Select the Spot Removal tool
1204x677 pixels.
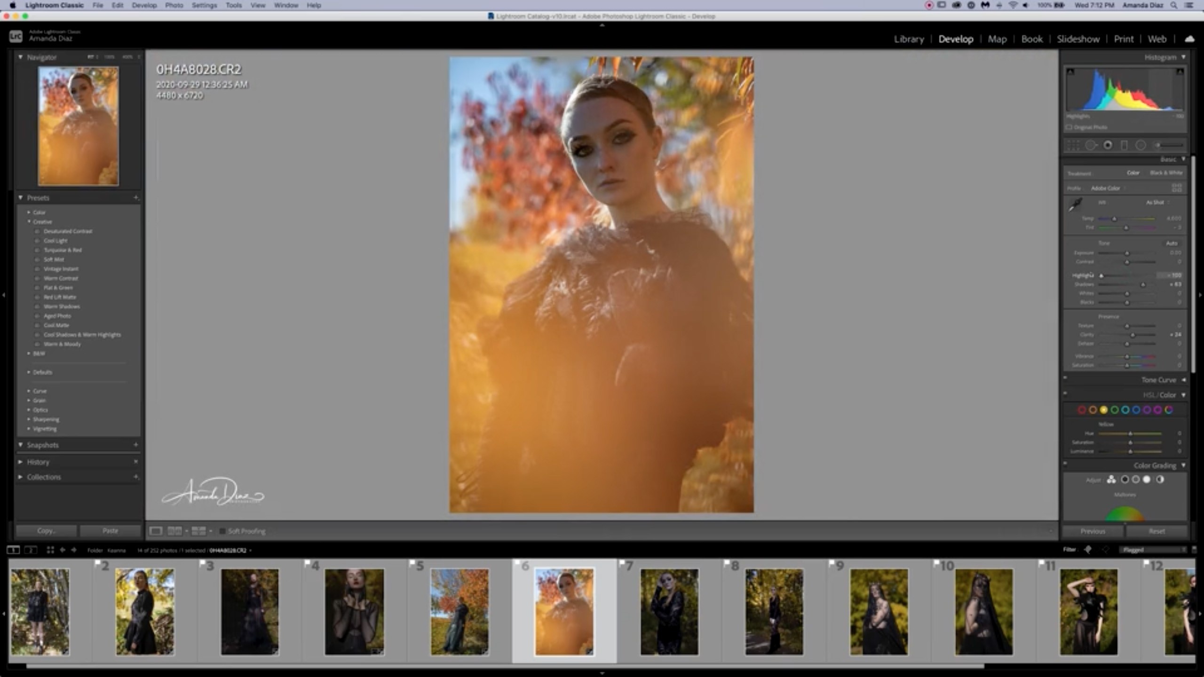(1091, 145)
